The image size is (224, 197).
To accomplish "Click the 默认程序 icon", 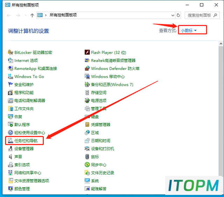I will pyautogui.click(x=10, y=125).
